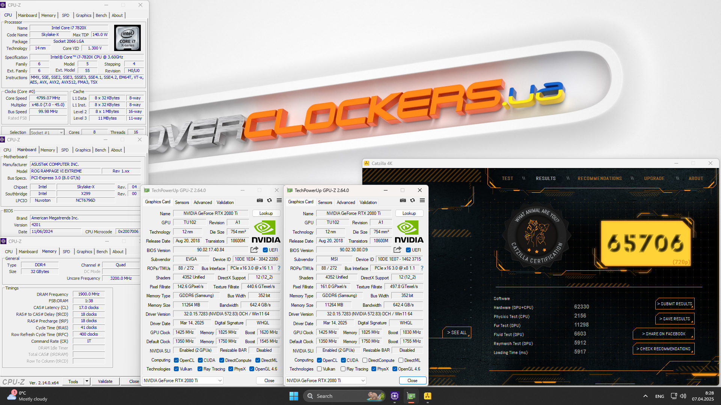Image resolution: width=721 pixels, height=405 pixels.
Task: Toggle Ray Tracing checkbox in left GPU-Z
Action: 200,369
